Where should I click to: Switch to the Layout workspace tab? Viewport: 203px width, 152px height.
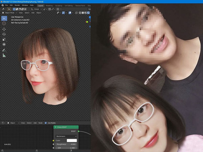[x=41, y=6]
